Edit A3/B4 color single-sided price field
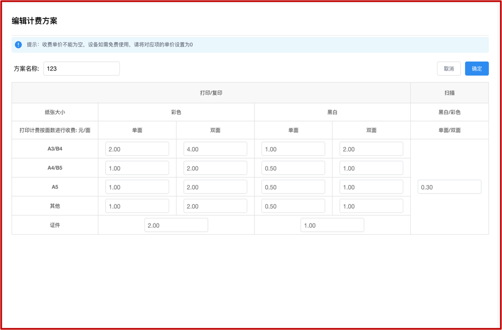 [x=137, y=149]
